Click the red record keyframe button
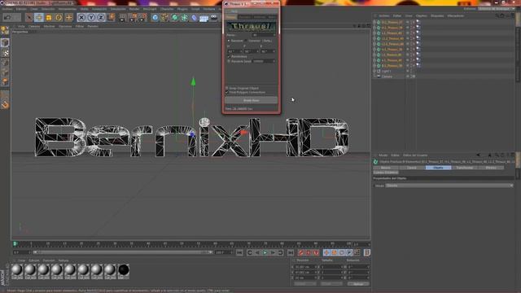Viewport: 521px width, 293px height. [301, 253]
